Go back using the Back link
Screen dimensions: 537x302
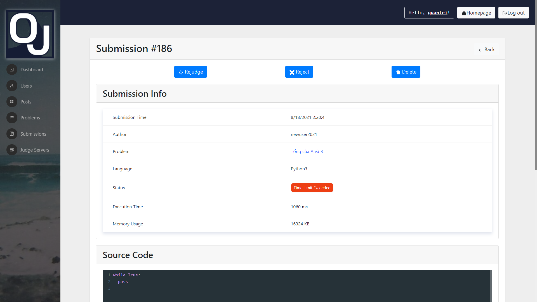[x=487, y=49]
